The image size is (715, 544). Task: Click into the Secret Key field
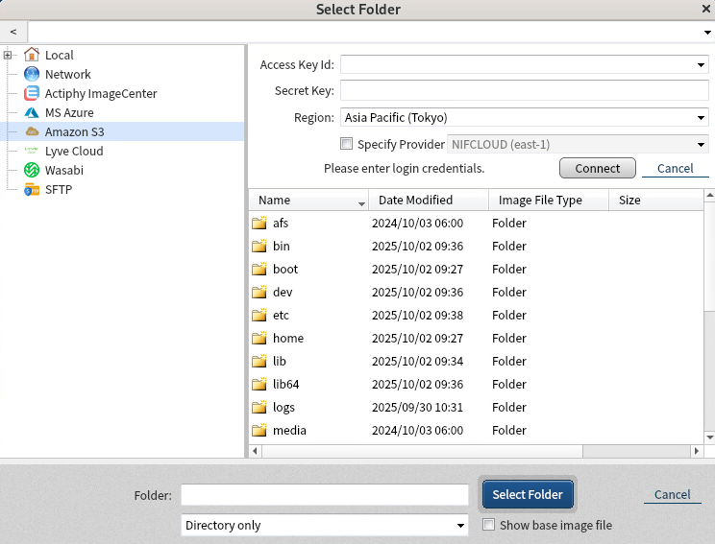524,91
